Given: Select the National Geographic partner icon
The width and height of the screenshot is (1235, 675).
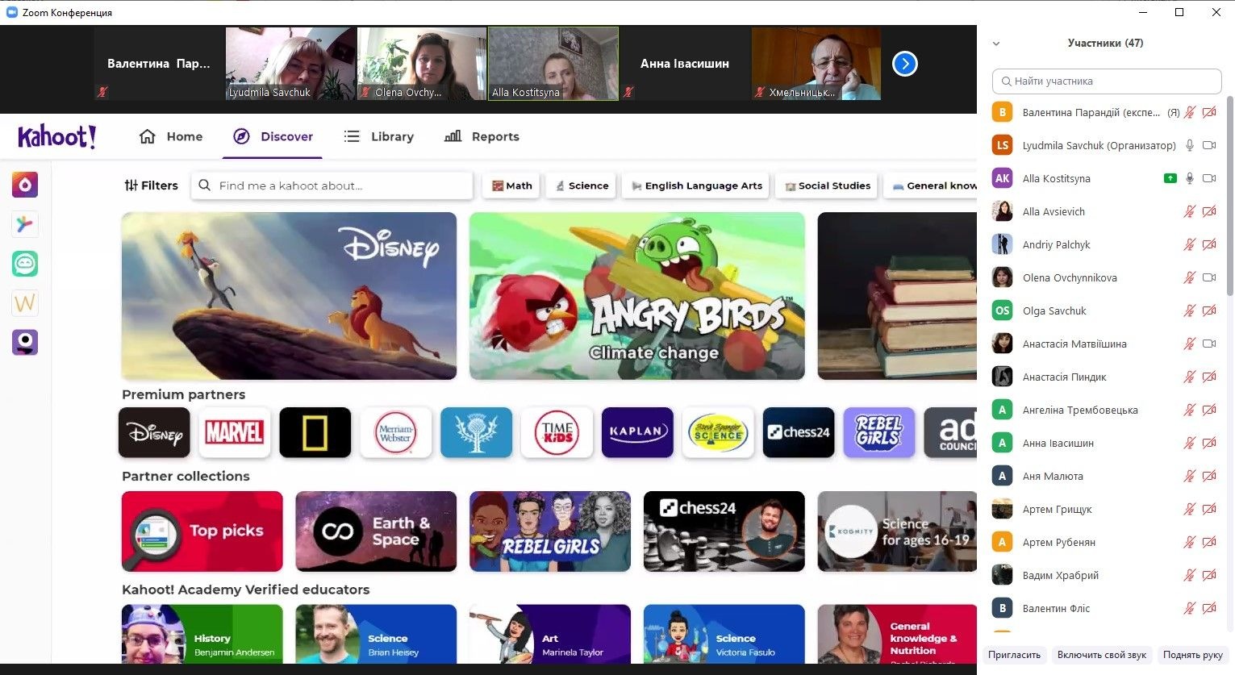Looking at the screenshot, I should coord(315,433).
